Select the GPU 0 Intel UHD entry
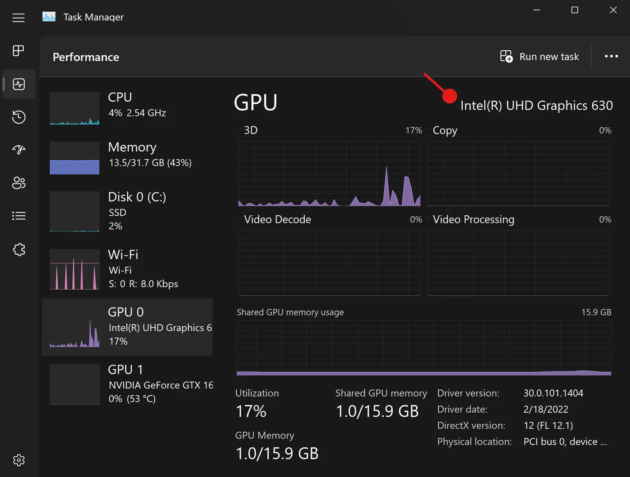 coord(127,327)
